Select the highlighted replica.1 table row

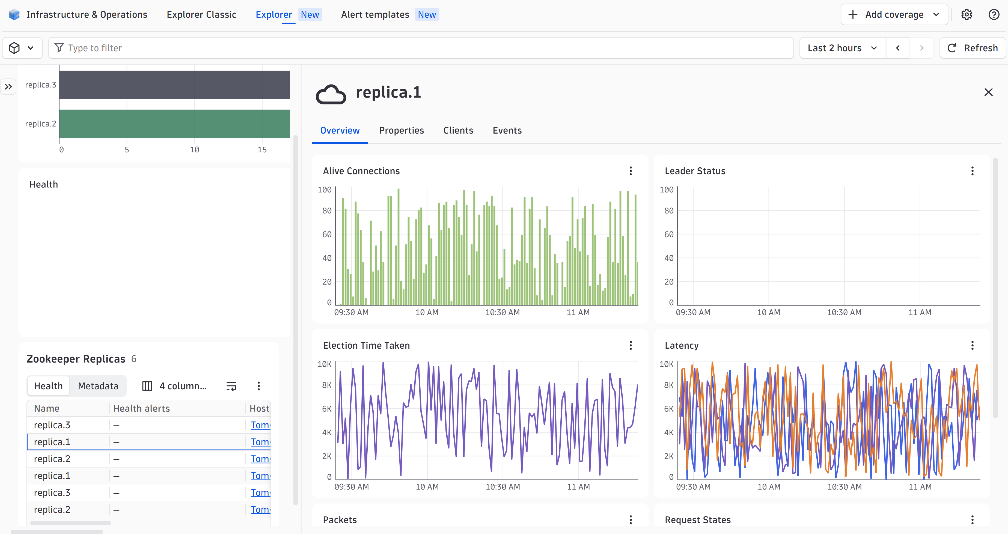pyautogui.click(x=149, y=442)
